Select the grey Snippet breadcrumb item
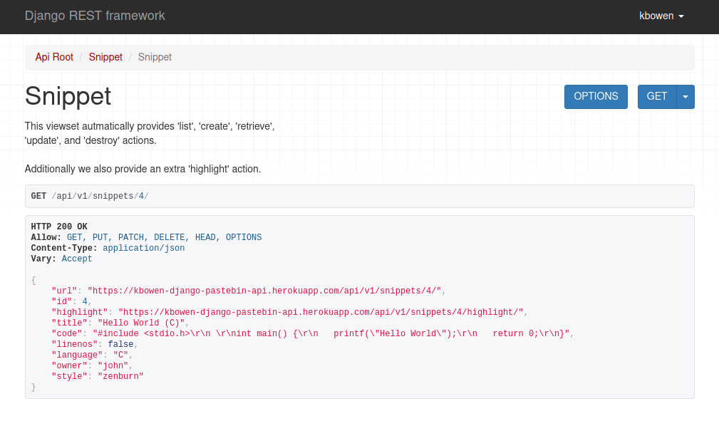 click(x=155, y=57)
